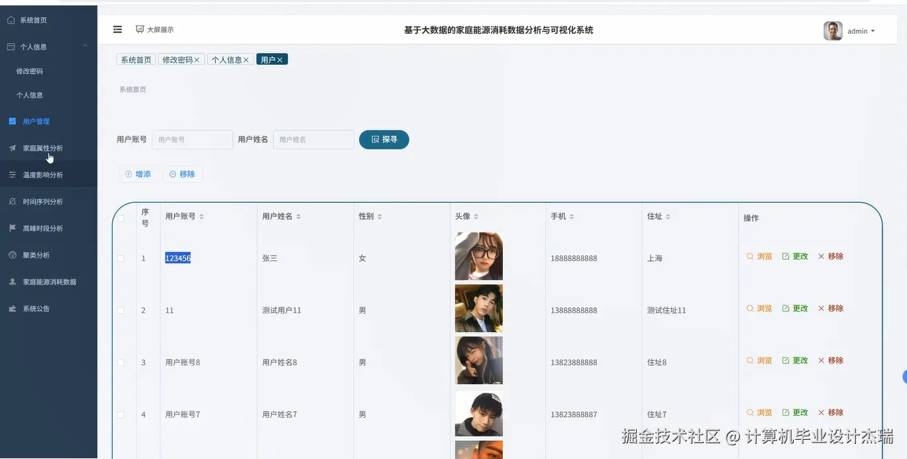Viewport: 907px width, 459px height.
Task: Click 移除 for 用户姓名7
Action: click(831, 413)
